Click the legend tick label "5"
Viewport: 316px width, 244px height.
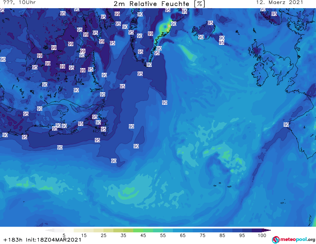(x=64, y=235)
